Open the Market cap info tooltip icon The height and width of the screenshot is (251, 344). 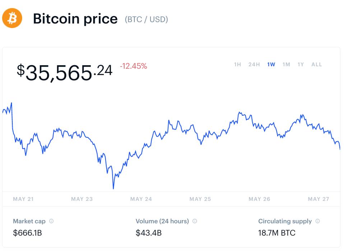pyautogui.click(x=51, y=221)
